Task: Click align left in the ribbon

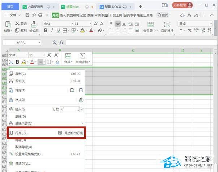Action: [111, 30]
